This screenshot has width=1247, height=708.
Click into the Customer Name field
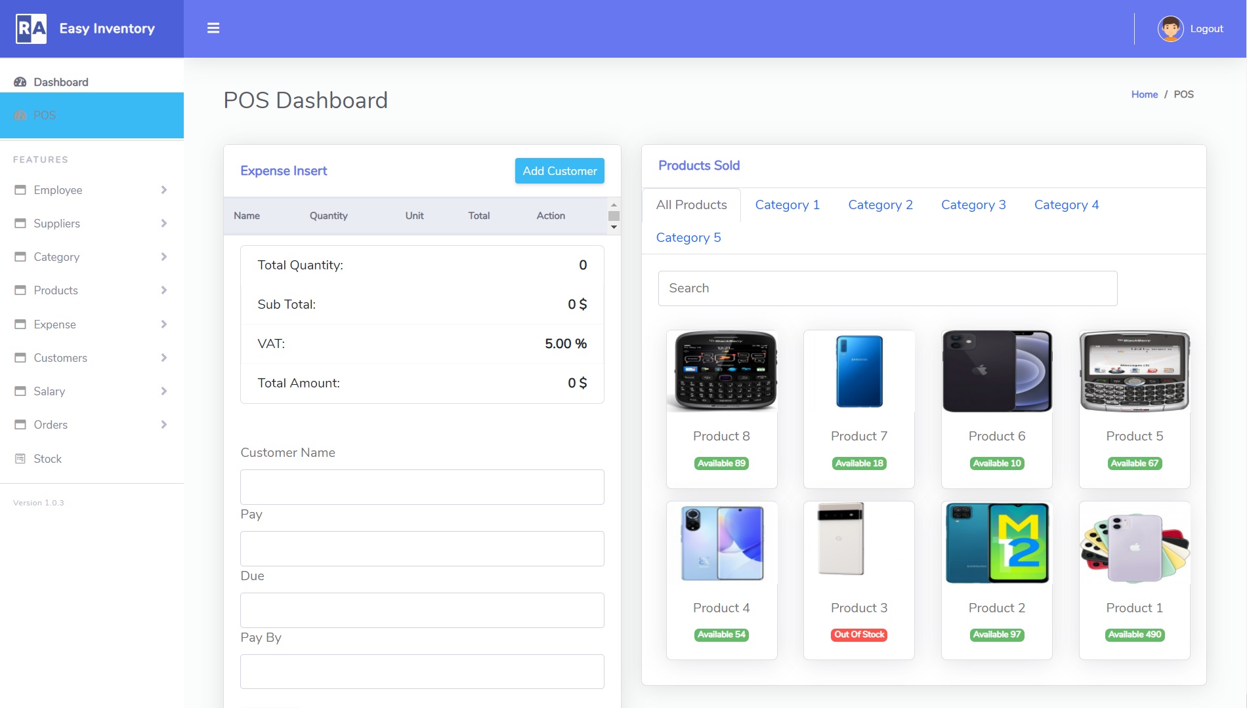pyautogui.click(x=422, y=487)
